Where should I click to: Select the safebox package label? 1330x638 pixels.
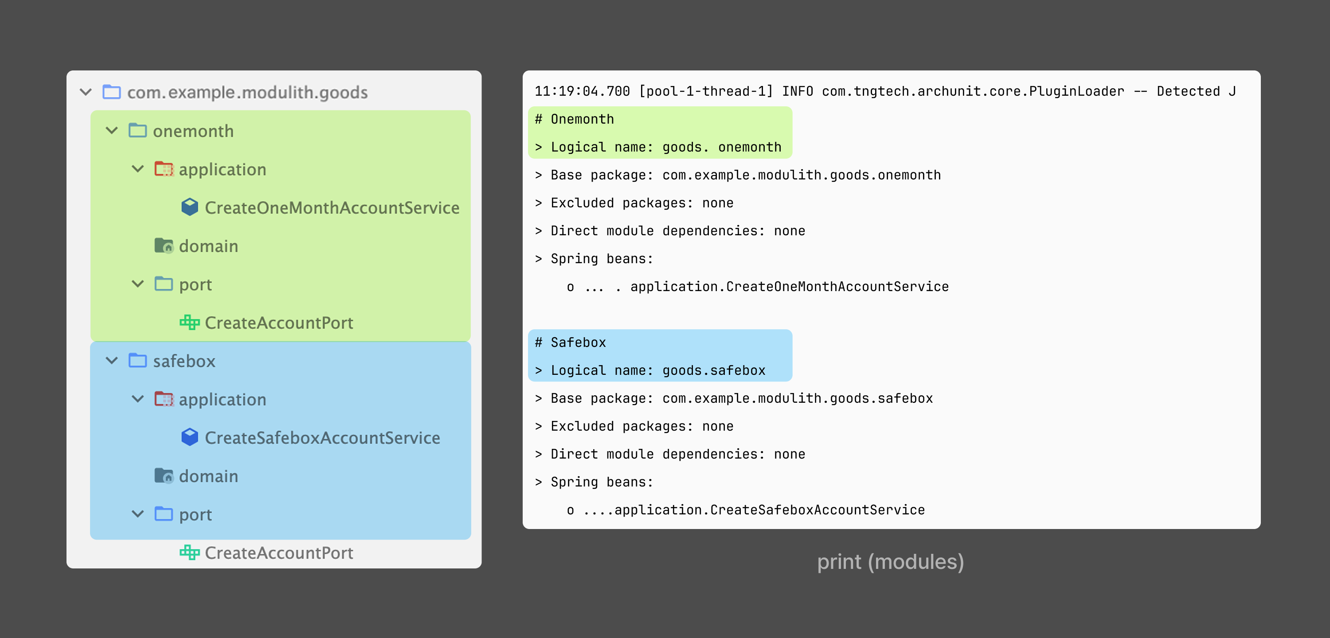tap(184, 361)
